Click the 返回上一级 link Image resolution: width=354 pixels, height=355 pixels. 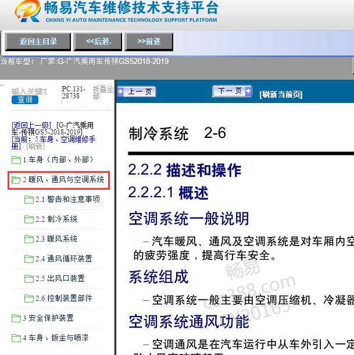click(x=31, y=125)
